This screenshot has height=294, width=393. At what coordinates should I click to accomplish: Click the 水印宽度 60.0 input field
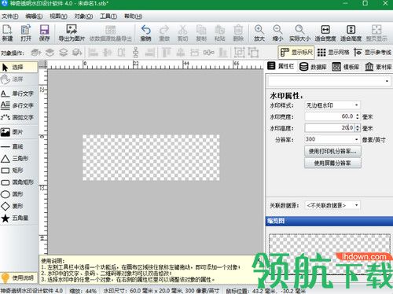330,116
